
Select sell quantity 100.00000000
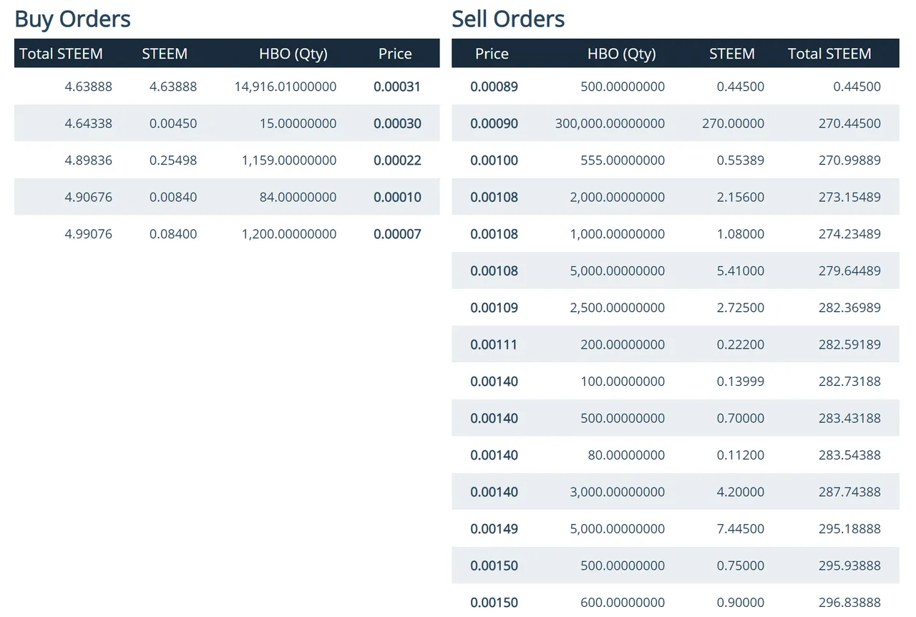coord(623,382)
